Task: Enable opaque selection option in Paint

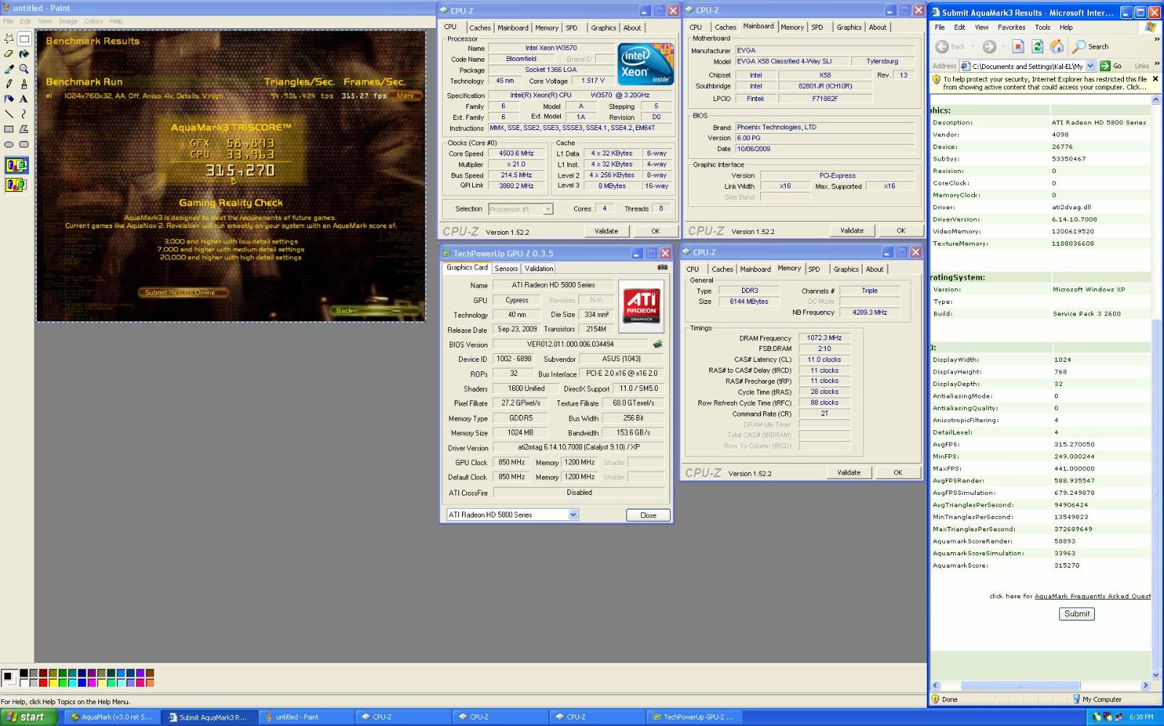Action: [x=17, y=166]
